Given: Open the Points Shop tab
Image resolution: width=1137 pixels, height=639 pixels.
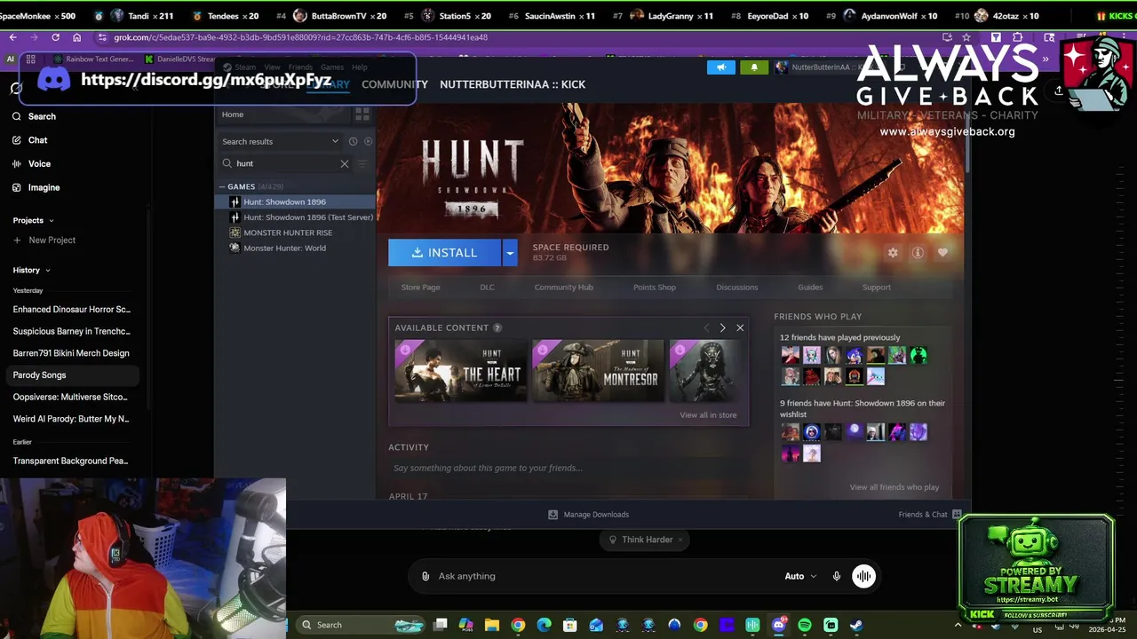Looking at the screenshot, I should [655, 288].
